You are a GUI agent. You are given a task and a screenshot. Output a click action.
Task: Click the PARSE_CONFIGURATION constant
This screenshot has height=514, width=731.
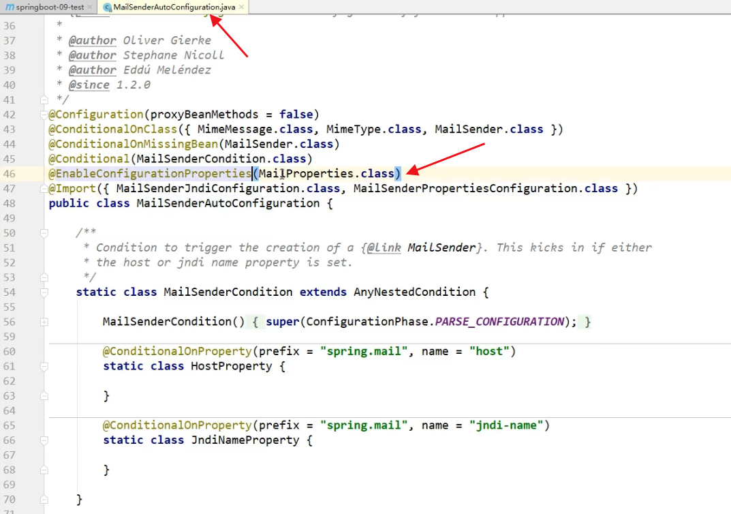pos(499,322)
